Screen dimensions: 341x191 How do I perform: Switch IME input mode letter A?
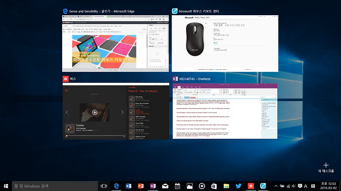(305, 186)
